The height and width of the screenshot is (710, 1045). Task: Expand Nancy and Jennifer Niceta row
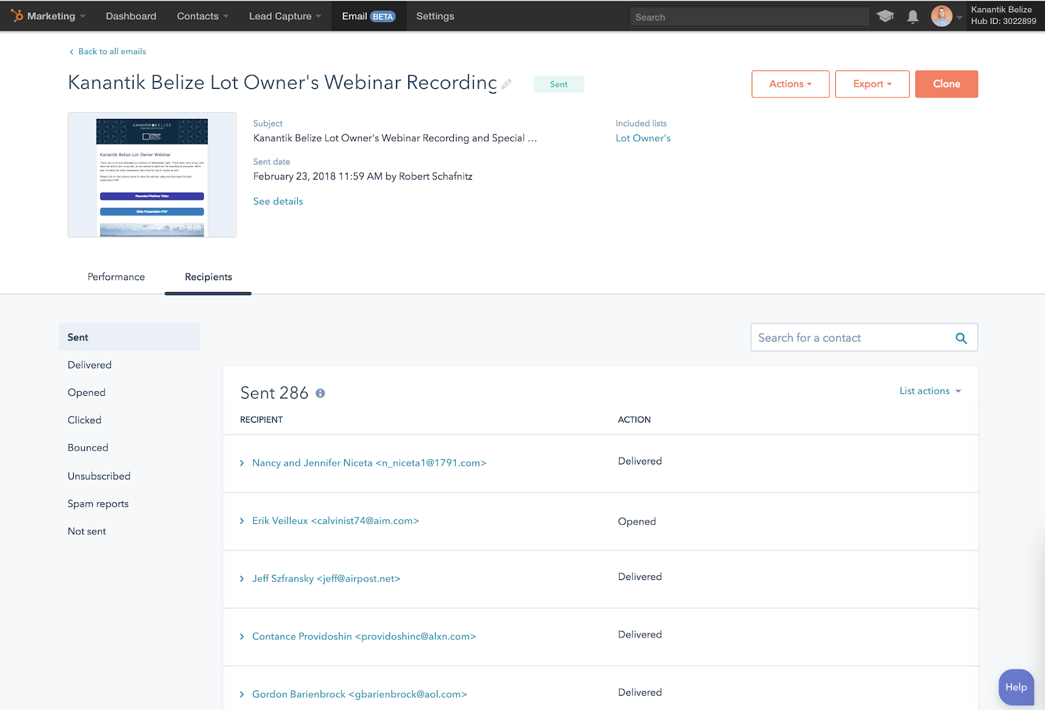pyautogui.click(x=242, y=463)
